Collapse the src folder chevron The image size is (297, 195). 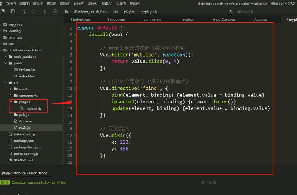coord(5,83)
